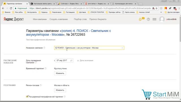The width and height of the screenshot is (181, 102).
Task: Switch to Счетчики Яндекс.Метрика tab
Action: pyautogui.click(x=70, y=4)
